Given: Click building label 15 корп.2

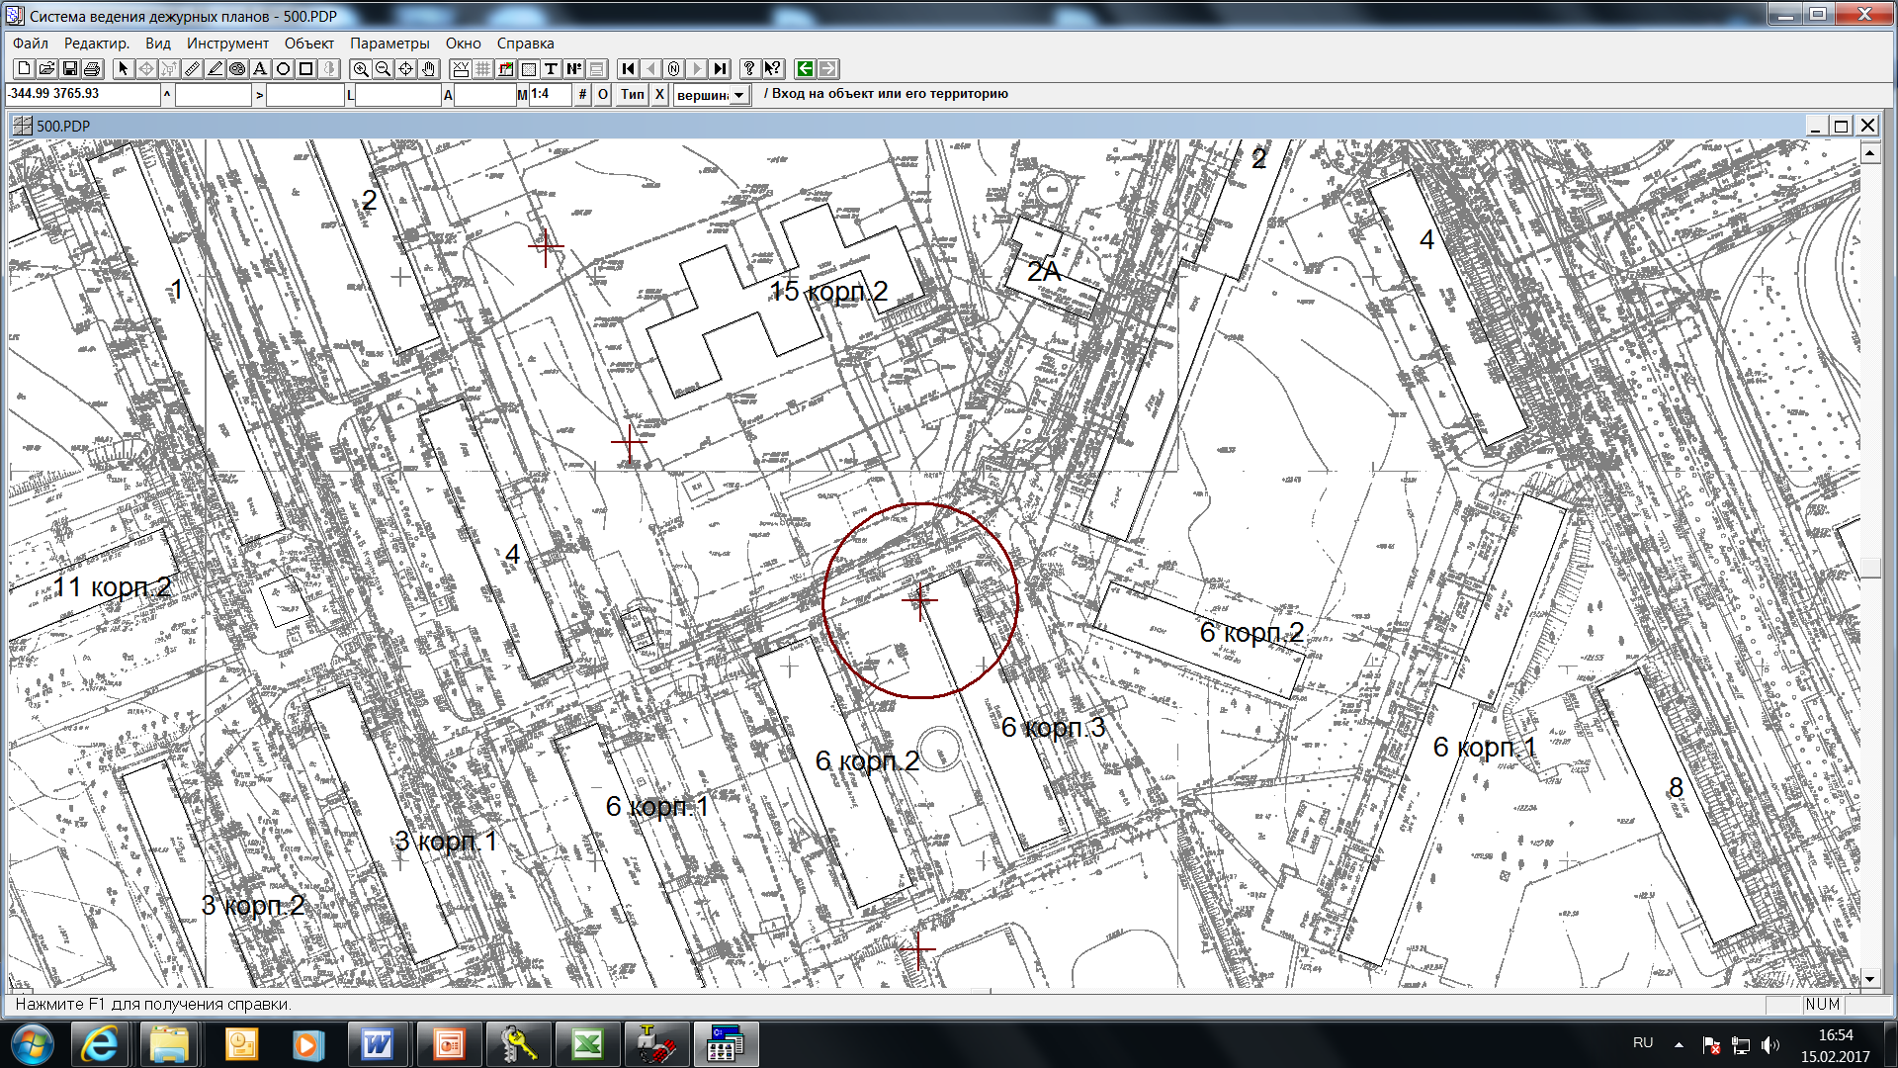Looking at the screenshot, I should coord(828,292).
